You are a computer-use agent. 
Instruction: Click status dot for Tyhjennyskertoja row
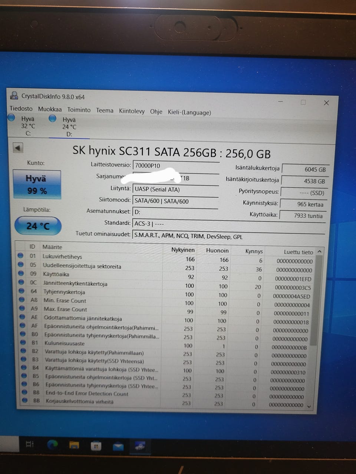(x=22, y=291)
